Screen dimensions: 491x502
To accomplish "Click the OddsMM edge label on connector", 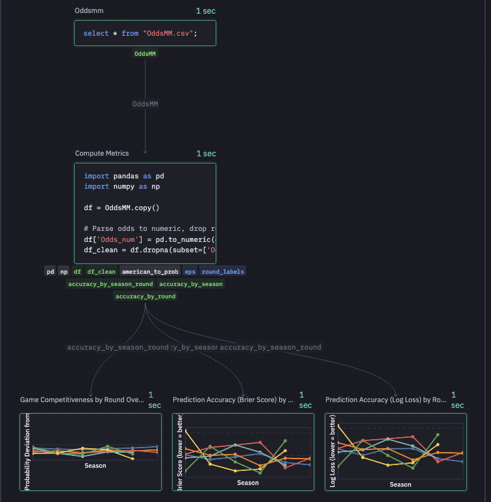I will pos(145,104).
